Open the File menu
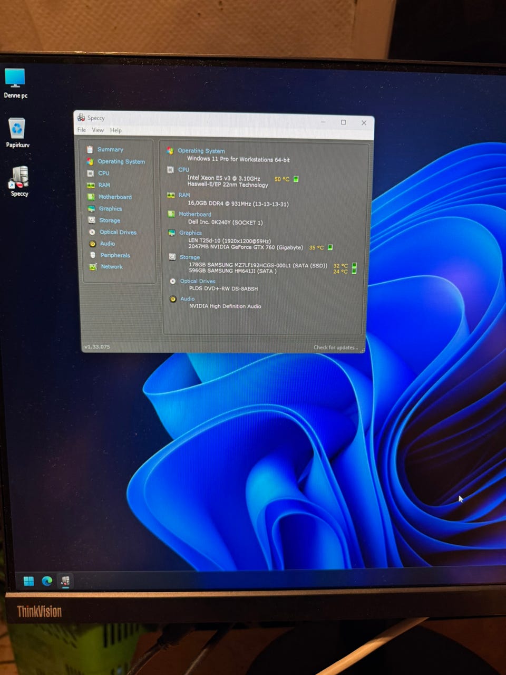Screen dimensions: 506x675 click(82, 130)
